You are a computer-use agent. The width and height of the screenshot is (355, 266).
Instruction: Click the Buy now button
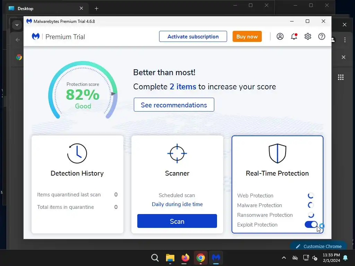pyautogui.click(x=247, y=36)
